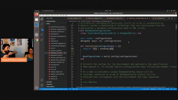Click the Synchronize Changes icon in status bar
178x100 pixels.
(70, 89)
